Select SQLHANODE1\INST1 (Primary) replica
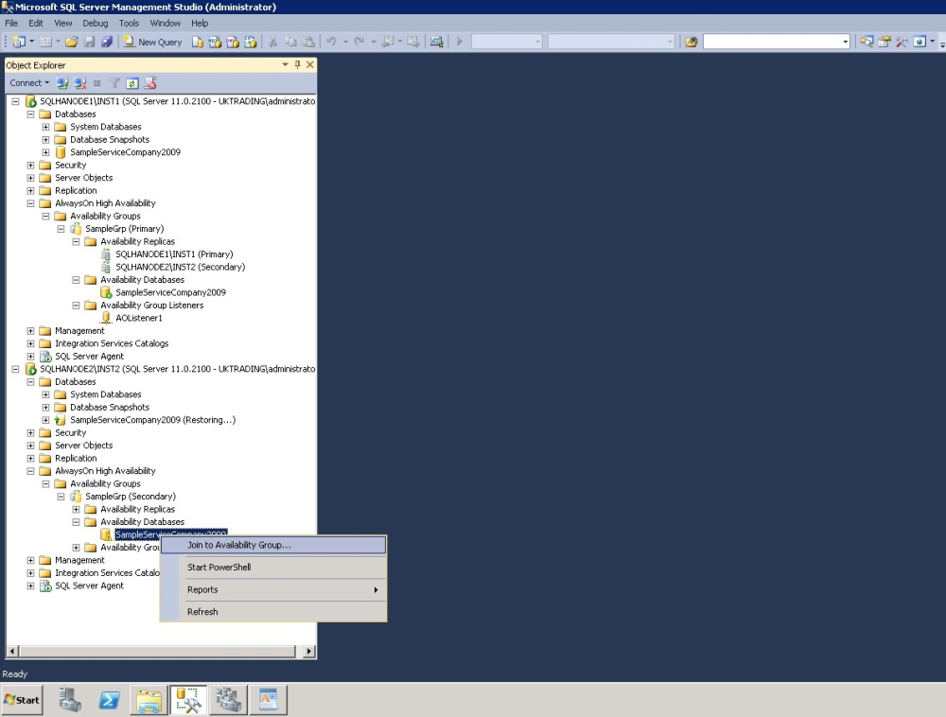 click(x=174, y=254)
